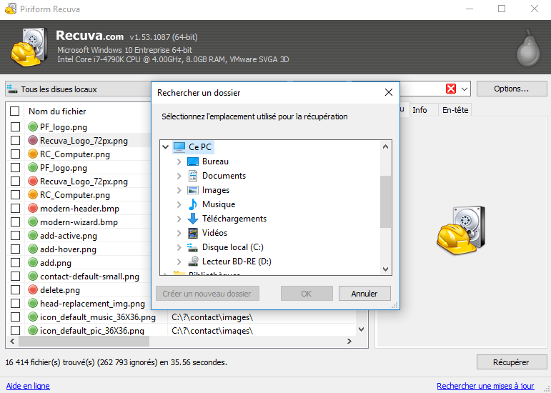Screen dimensions: 551x393
Task: Open the Aide en ligne link
Action: [x=28, y=386]
